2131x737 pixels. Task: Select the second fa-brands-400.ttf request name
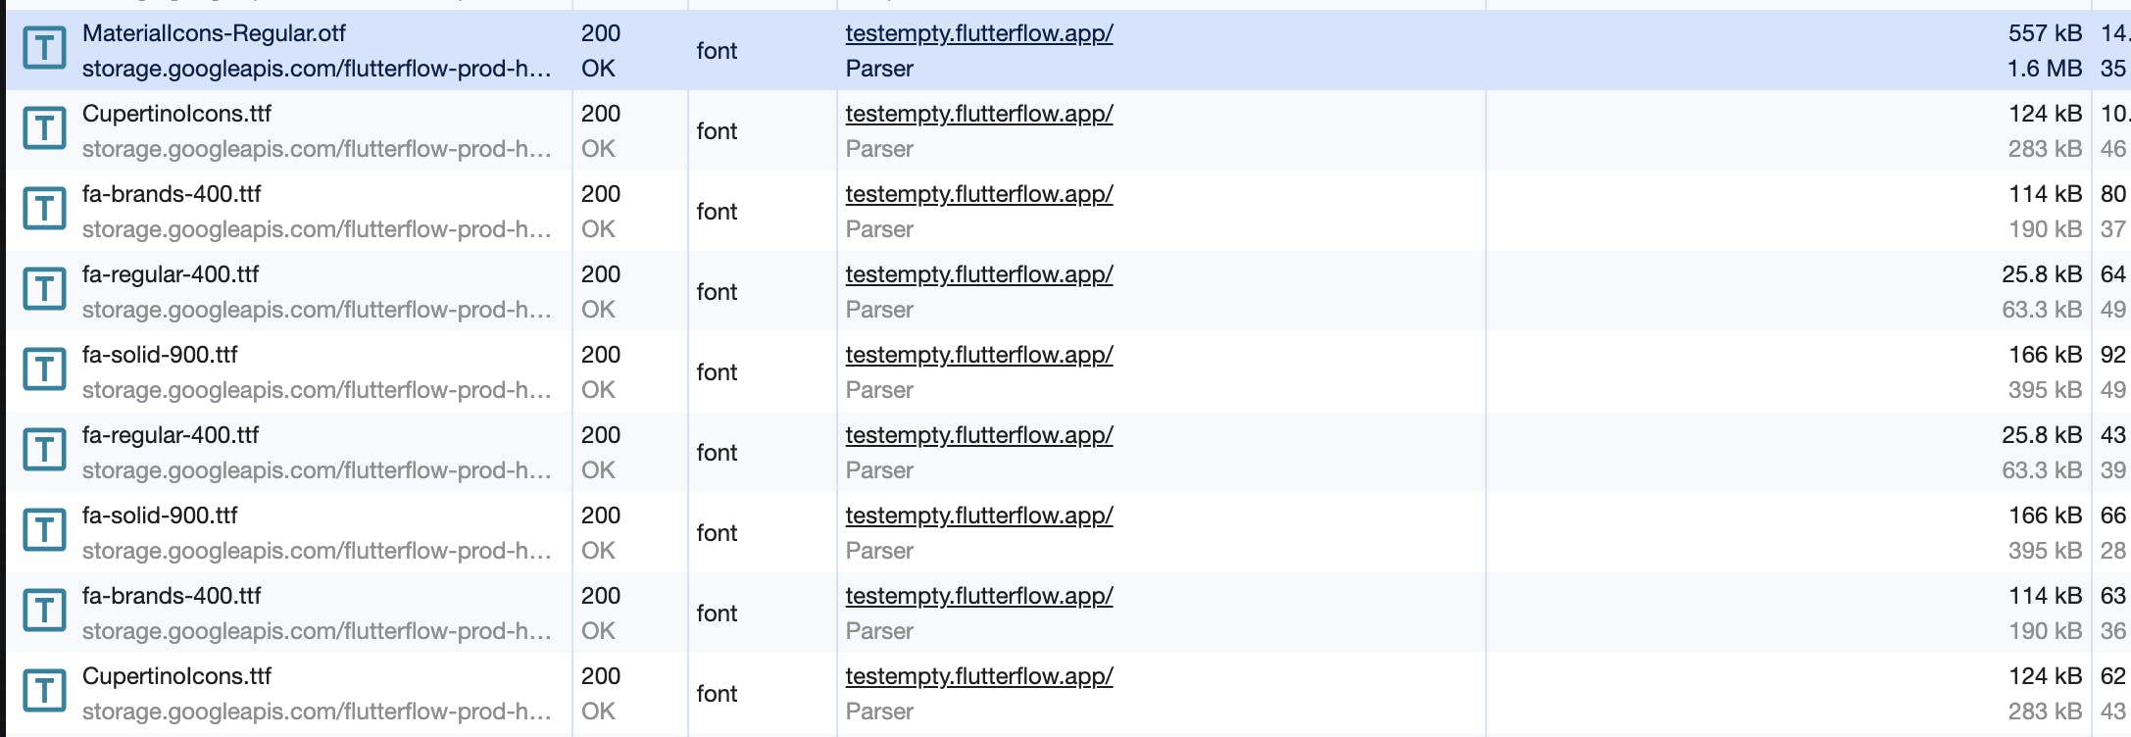point(172,596)
